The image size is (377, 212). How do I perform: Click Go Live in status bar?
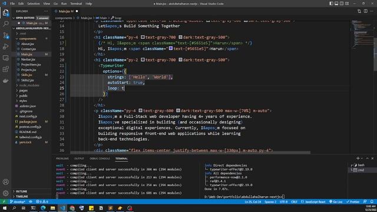click(336, 201)
